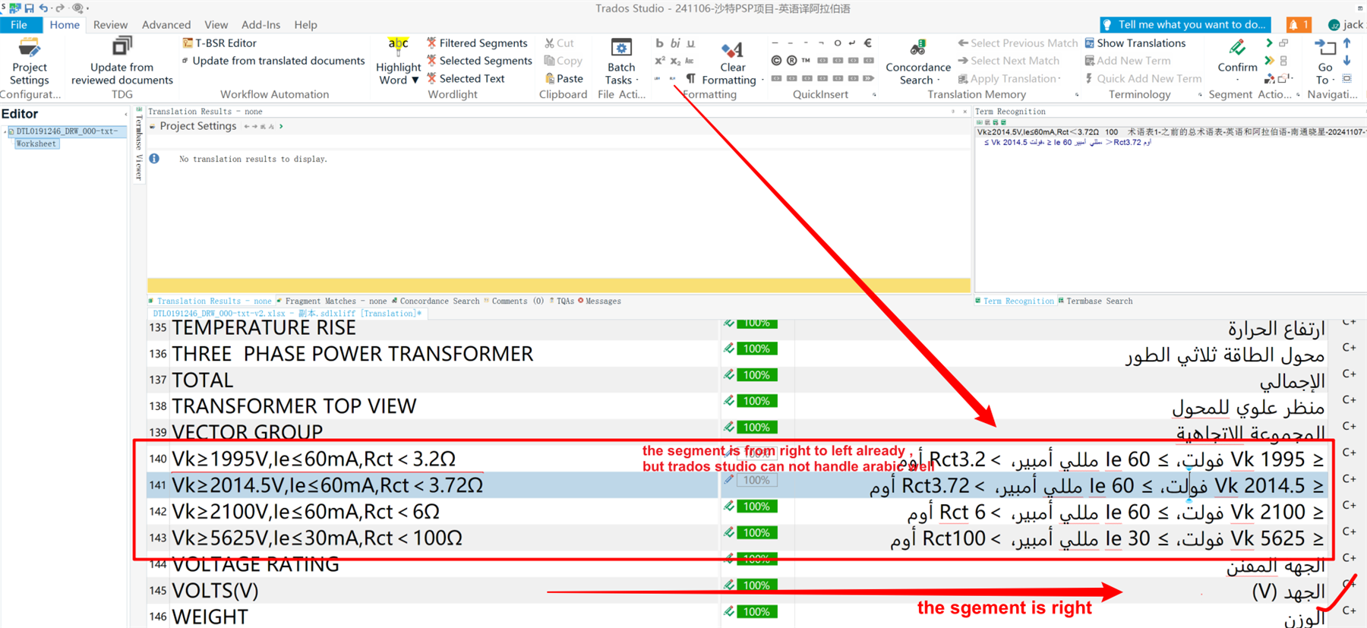1367x628 pixels.
Task: Click the 100% status of segment 136
Action: (756, 349)
